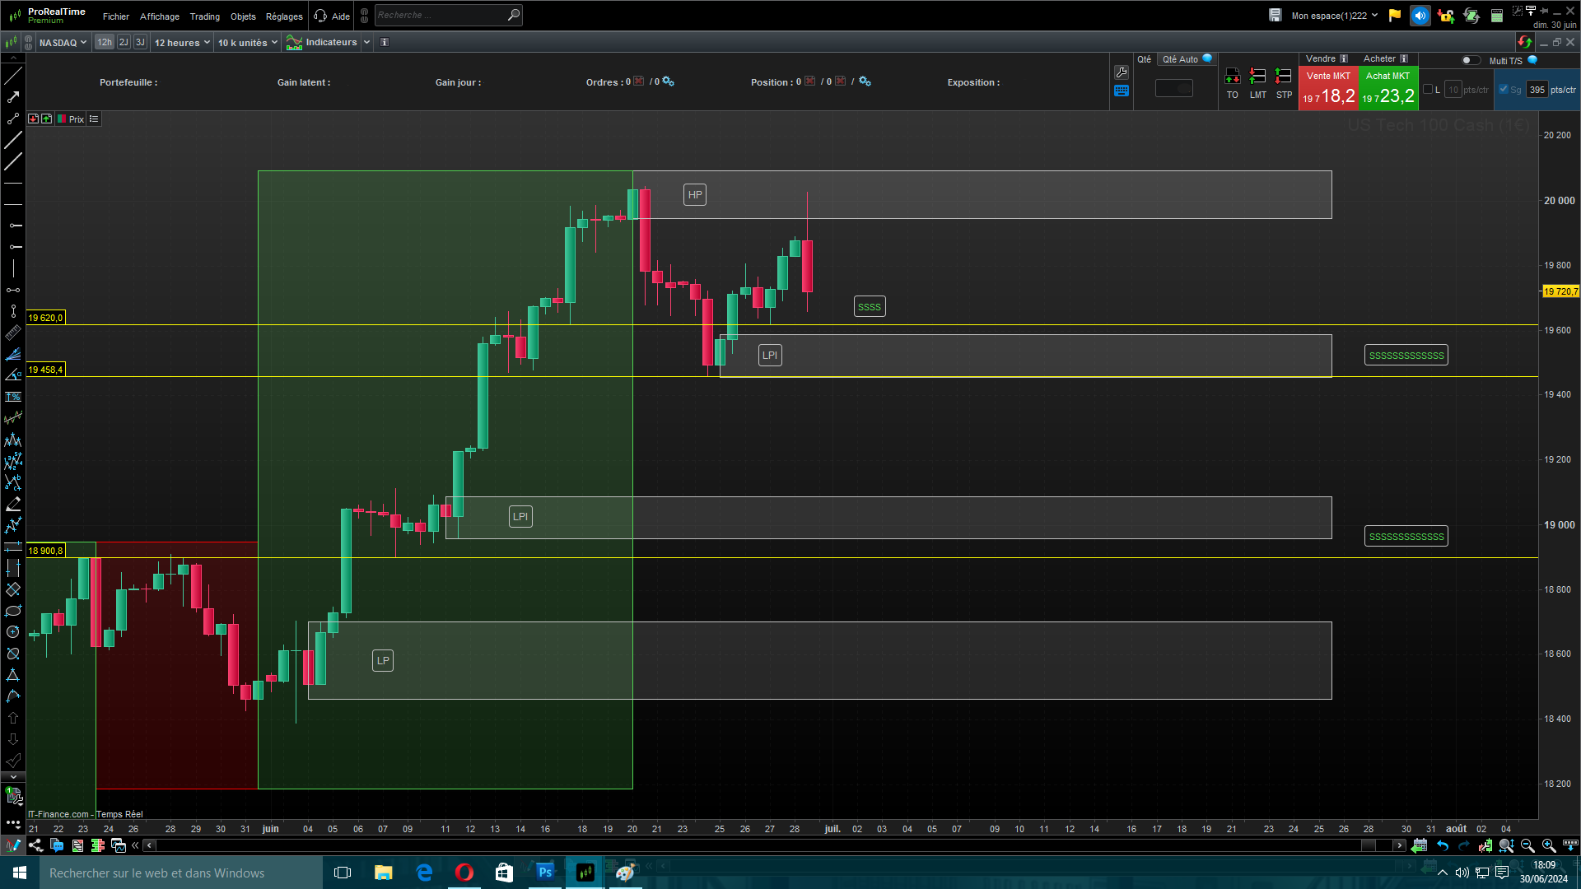Check the L limit checkbox

click(x=1428, y=89)
